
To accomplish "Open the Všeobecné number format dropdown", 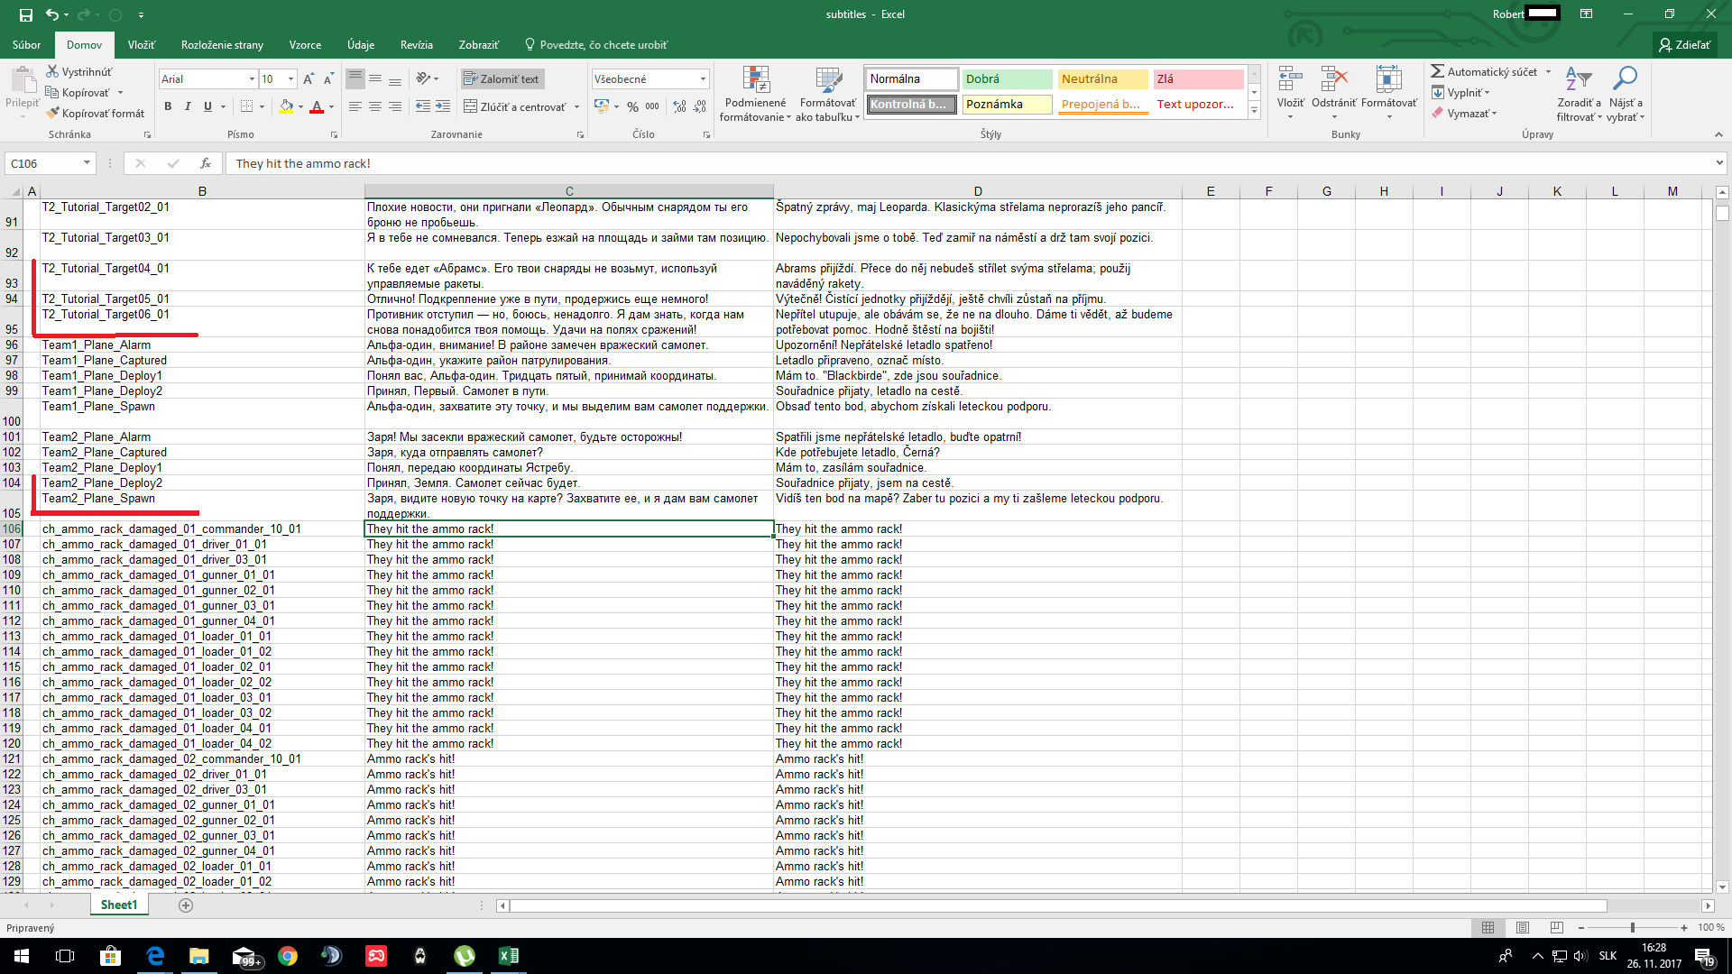I will 703,79.
